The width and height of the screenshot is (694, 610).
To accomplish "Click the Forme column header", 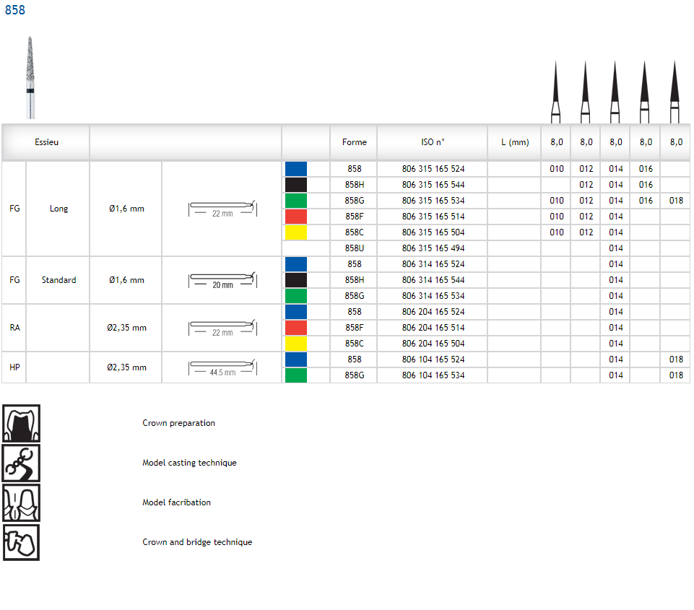I will [x=354, y=142].
